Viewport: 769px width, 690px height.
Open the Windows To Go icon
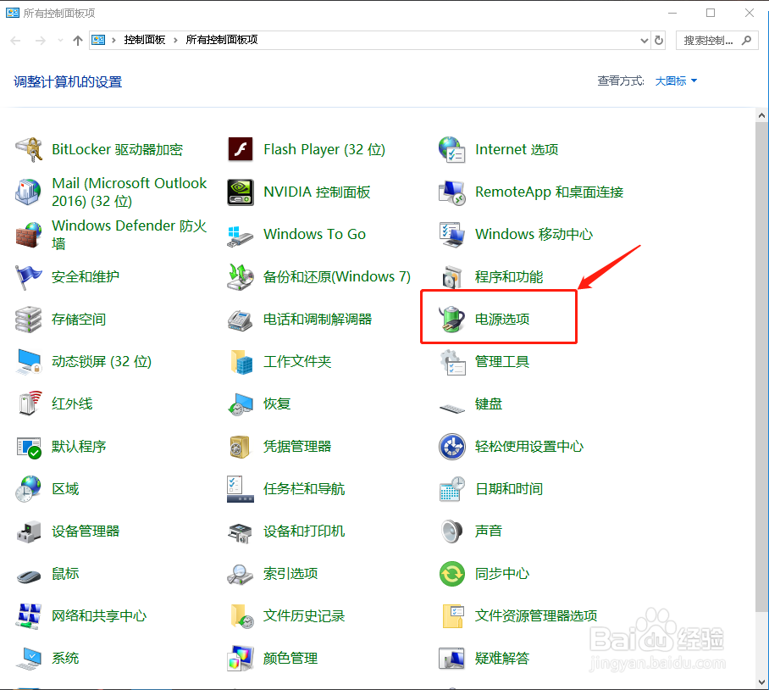(x=241, y=236)
